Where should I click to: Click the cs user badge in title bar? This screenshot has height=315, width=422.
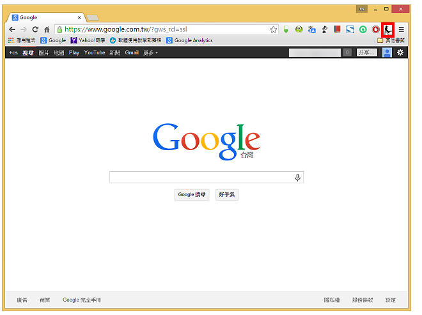(362, 9)
